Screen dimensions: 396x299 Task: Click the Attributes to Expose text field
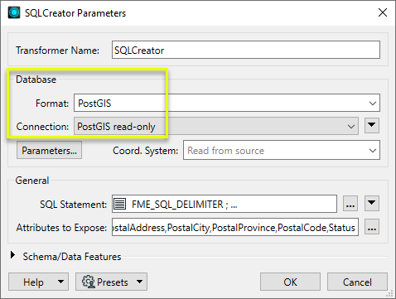tap(235, 227)
